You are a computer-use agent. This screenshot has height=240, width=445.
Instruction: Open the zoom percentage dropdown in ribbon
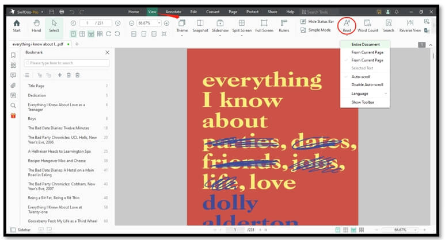click(x=159, y=23)
